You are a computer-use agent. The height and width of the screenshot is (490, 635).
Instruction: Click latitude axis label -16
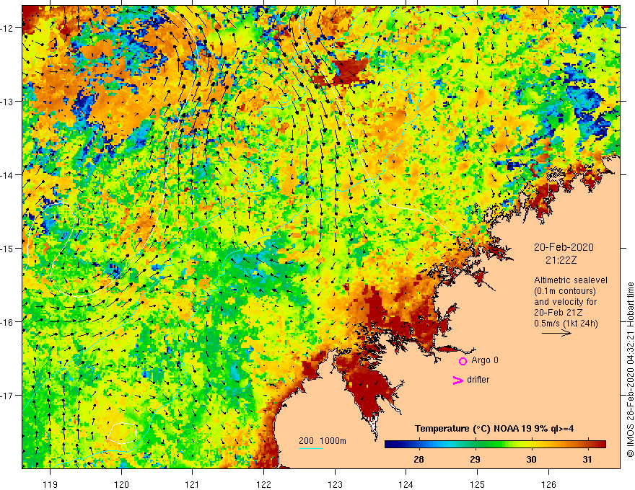8,322
